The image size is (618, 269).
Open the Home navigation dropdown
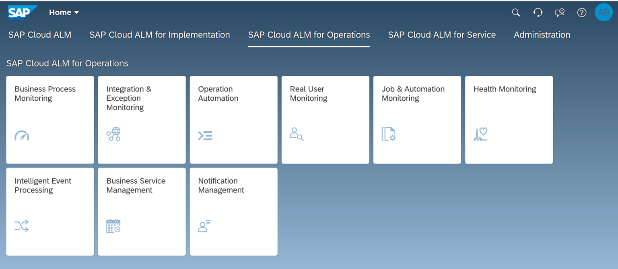pos(64,12)
